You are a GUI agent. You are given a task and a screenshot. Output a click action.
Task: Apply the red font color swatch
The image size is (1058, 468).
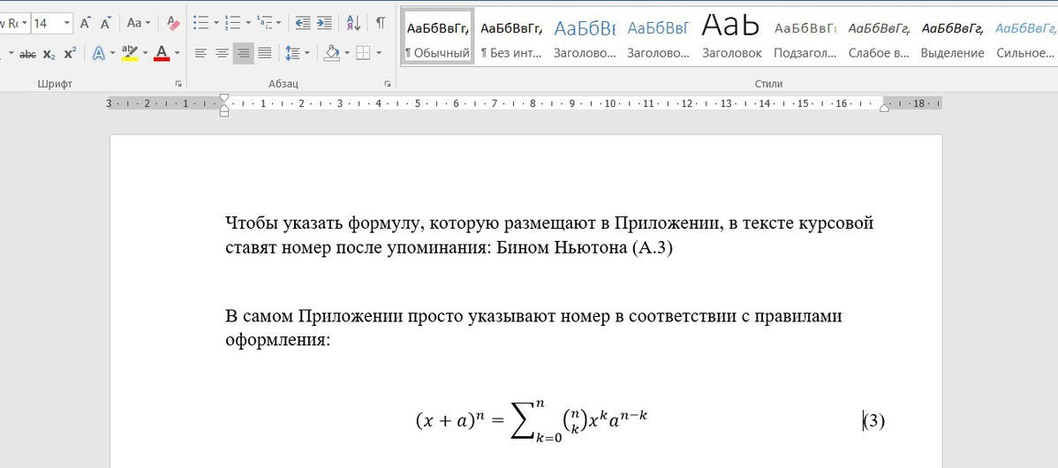[x=162, y=54]
